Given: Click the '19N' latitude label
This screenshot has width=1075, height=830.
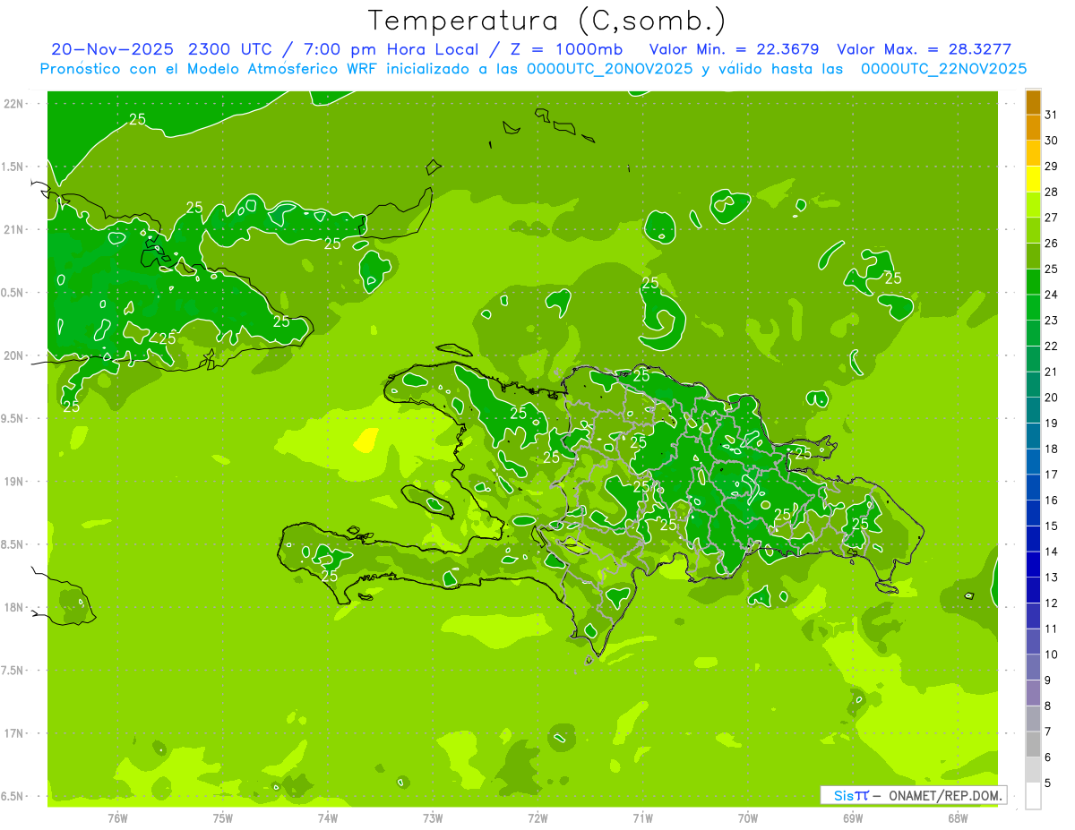Looking at the screenshot, I should pos(13,482).
